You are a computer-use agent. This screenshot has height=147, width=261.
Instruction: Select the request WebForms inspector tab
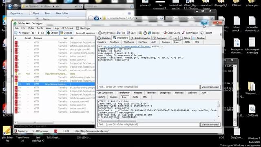point(129,42)
